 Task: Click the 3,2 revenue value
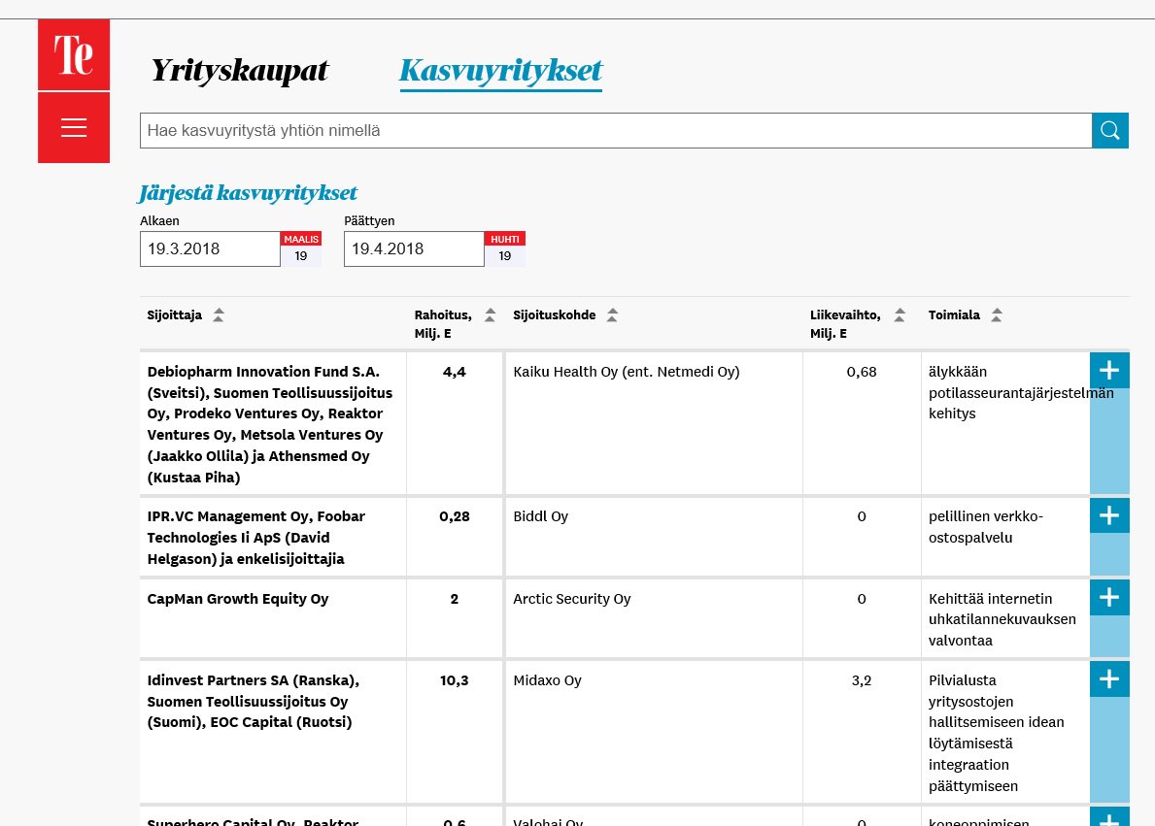click(862, 681)
